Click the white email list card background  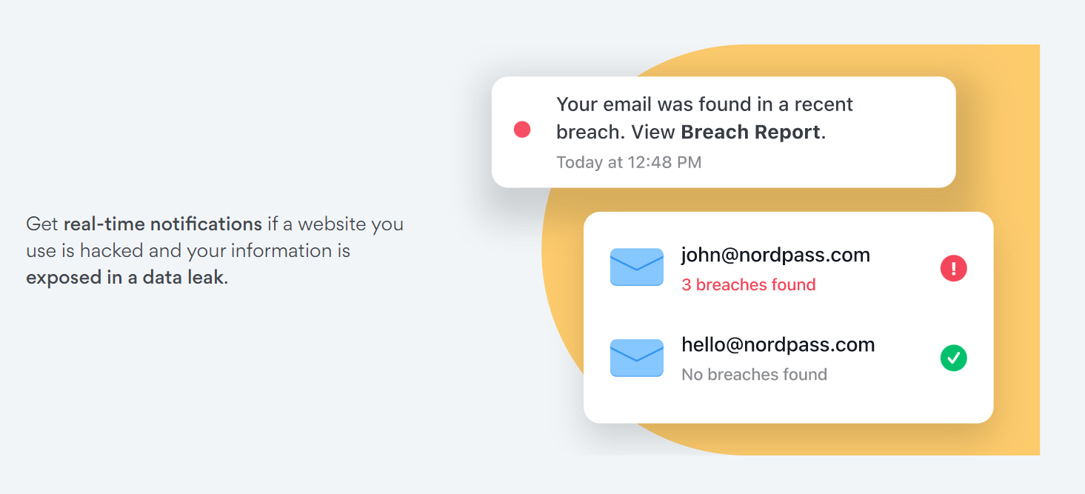(788, 318)
